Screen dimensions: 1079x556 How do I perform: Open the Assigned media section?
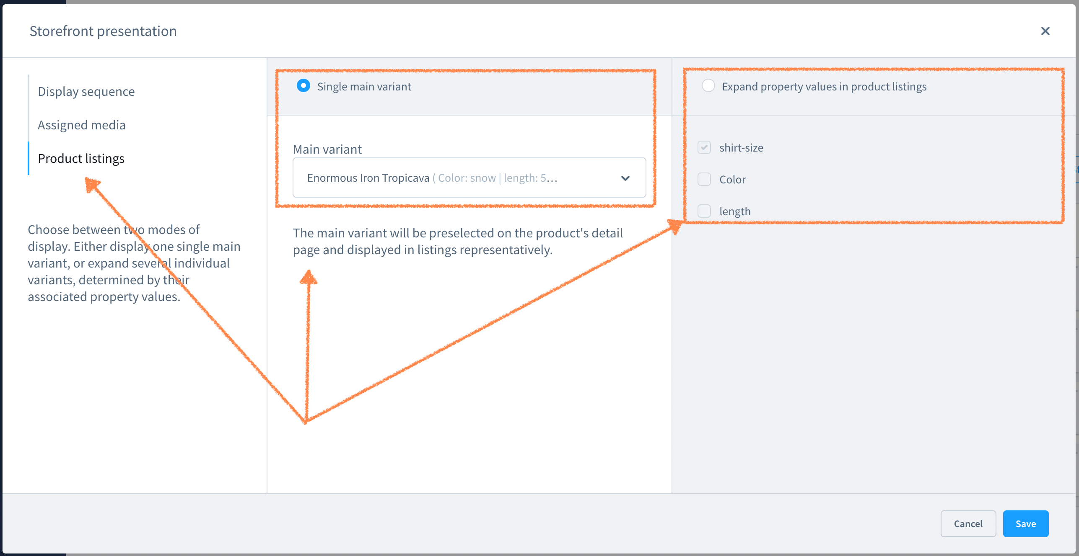pos(82,125)
